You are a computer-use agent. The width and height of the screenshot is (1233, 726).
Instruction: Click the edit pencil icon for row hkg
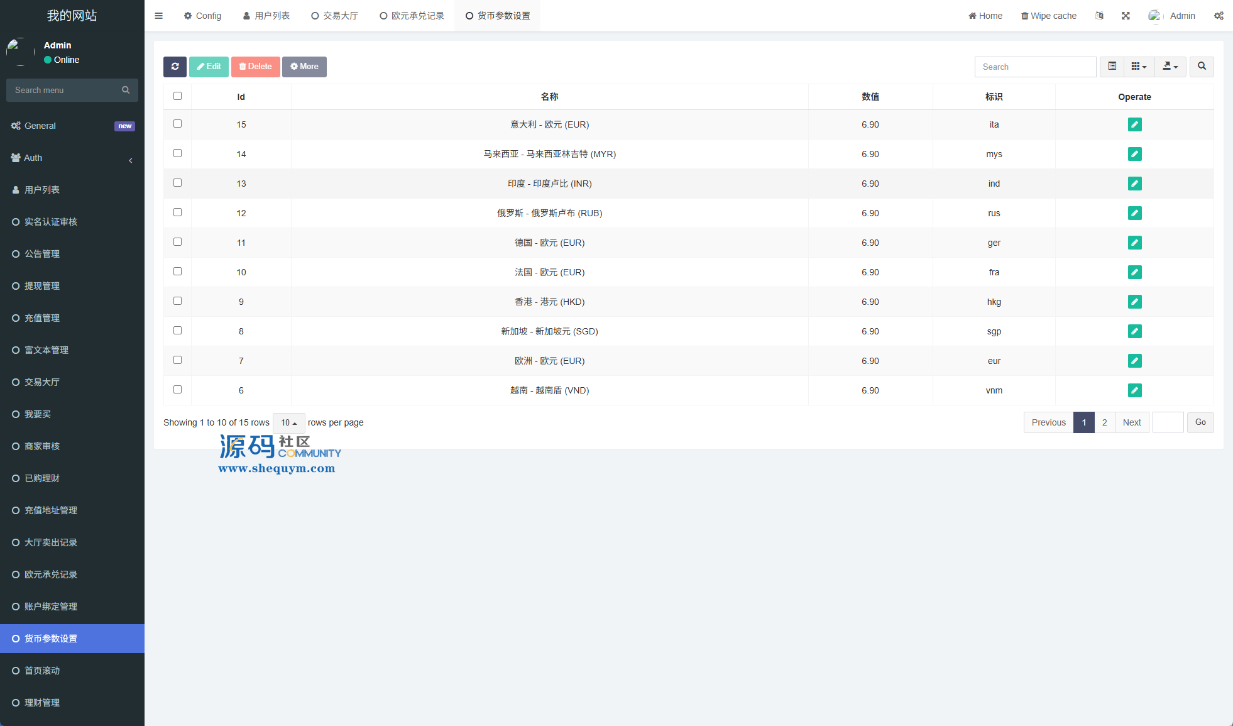tap(1134, 302)
